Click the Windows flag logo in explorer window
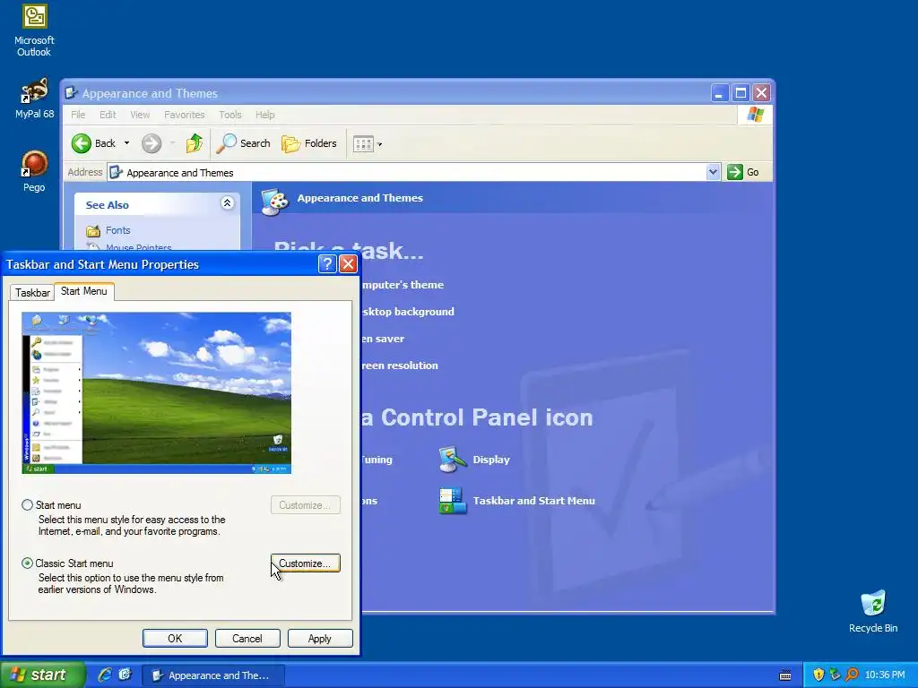This screenshot has height=688, width=918. tap(755, 114)
